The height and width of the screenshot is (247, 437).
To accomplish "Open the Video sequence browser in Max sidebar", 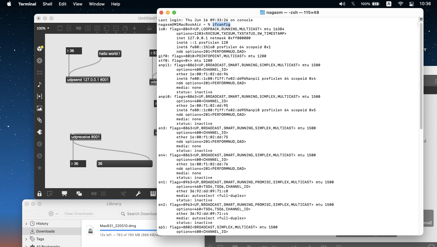I will [40, 96].
